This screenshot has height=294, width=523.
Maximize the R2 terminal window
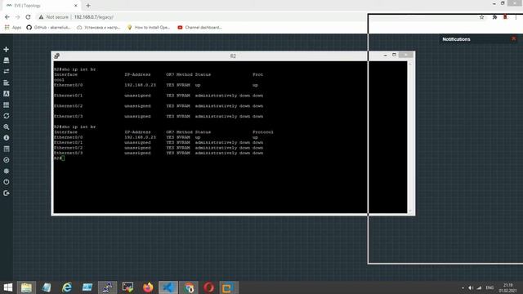click(394, 55)
